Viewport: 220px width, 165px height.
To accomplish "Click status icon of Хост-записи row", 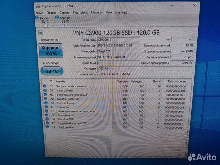I will click(x=48, y=127).
